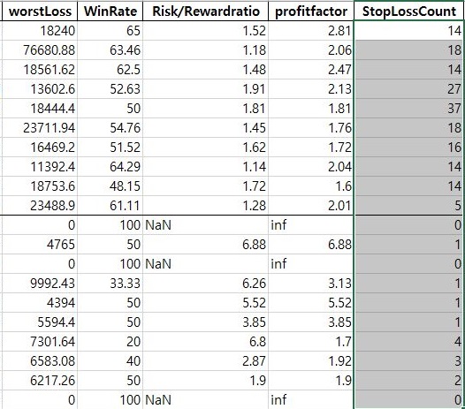The image size is (465, 409).
Task: Click worstLoss cell 5594.4
Action: click(x=40, y=322)
